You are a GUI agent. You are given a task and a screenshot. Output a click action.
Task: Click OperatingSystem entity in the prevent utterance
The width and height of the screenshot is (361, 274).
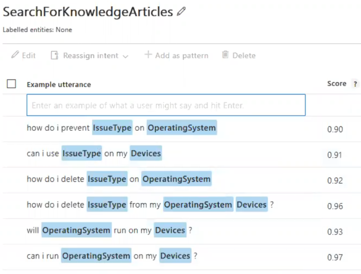pyautogui.click(x=182, y=128)
